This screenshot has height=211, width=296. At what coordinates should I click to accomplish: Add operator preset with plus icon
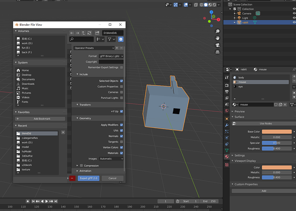click(118, 48)
